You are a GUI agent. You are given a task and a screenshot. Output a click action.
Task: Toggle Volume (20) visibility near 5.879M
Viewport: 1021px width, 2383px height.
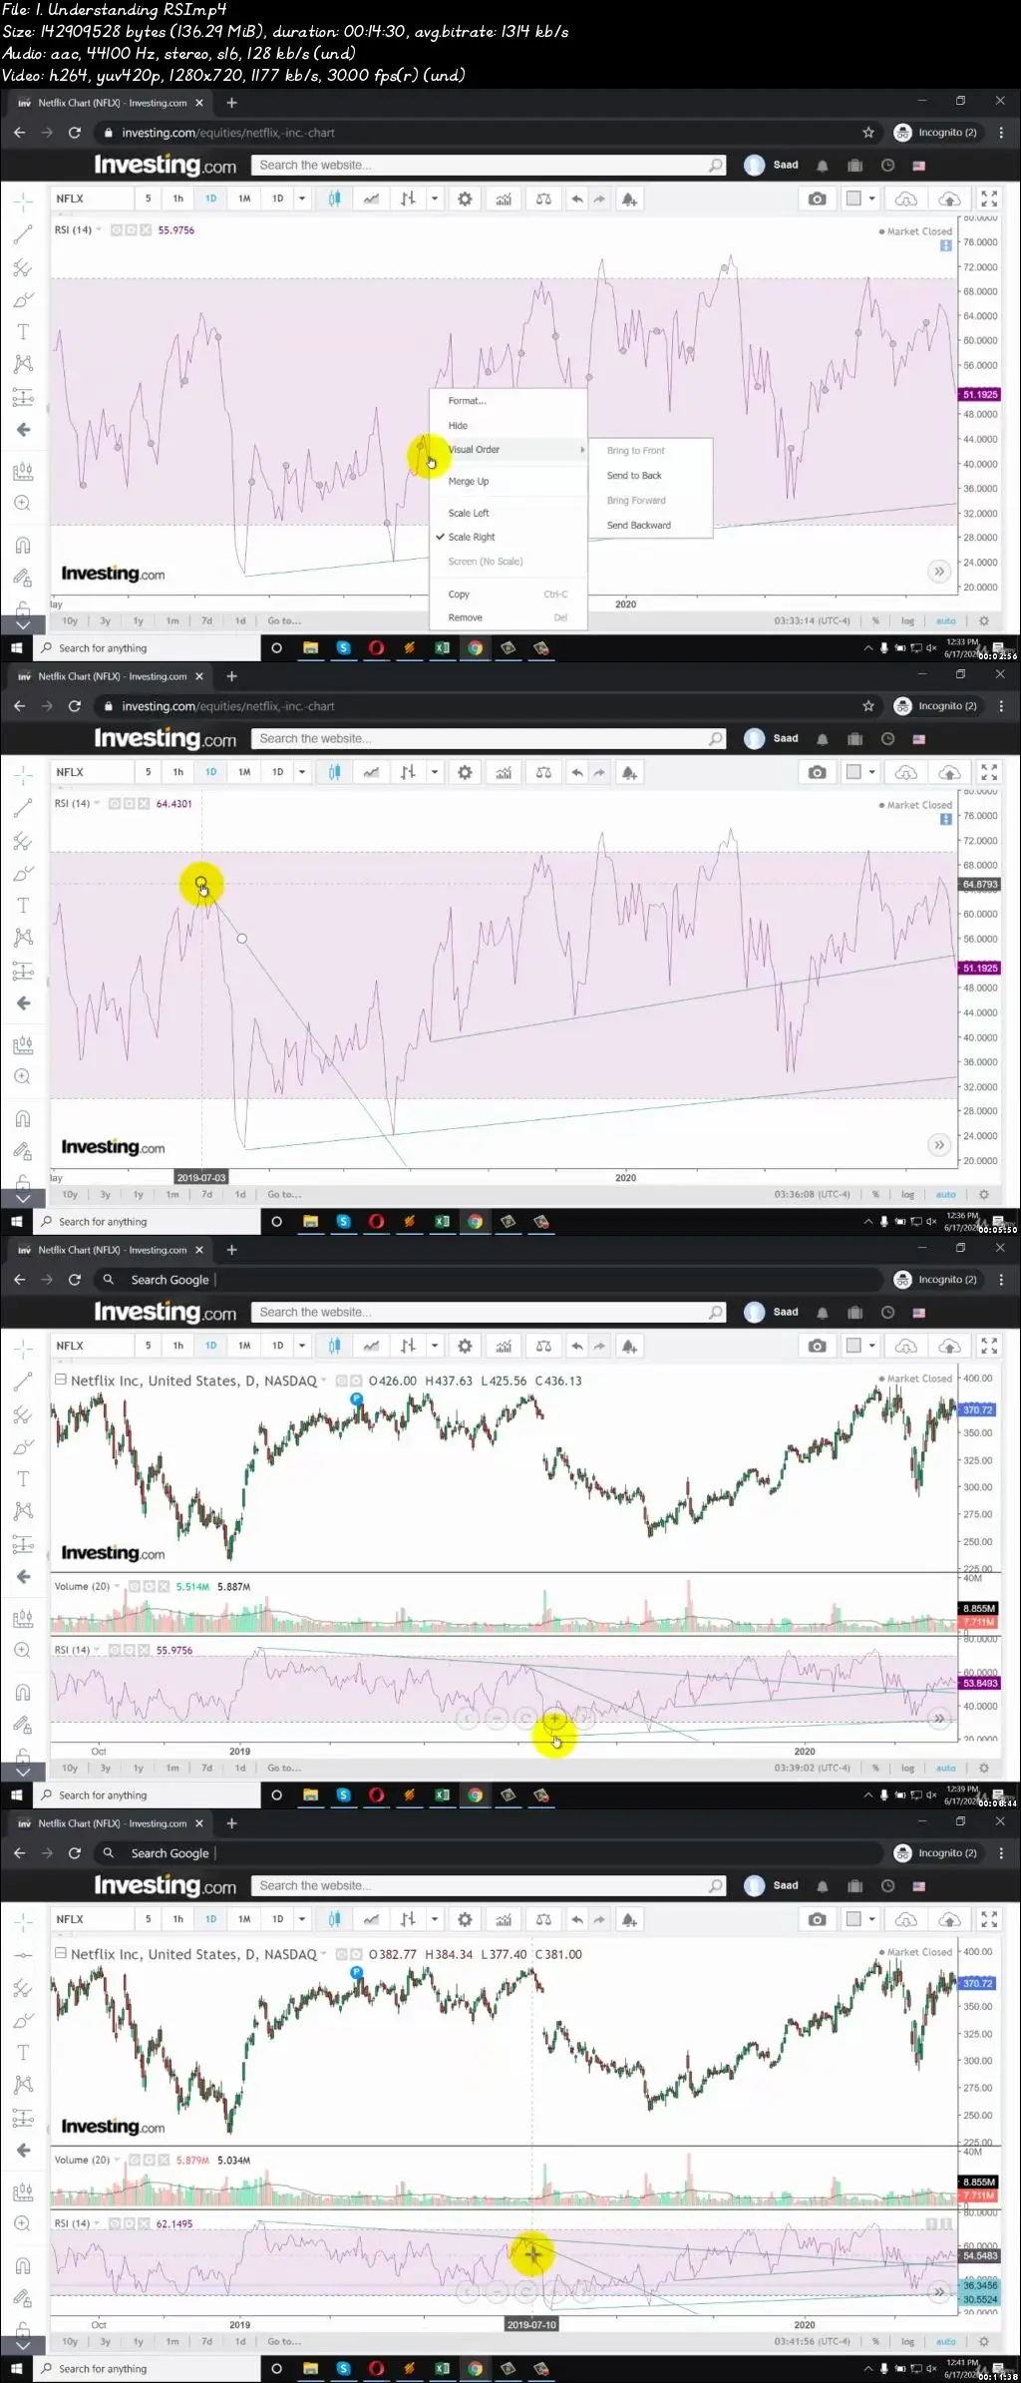[134, 2161]
